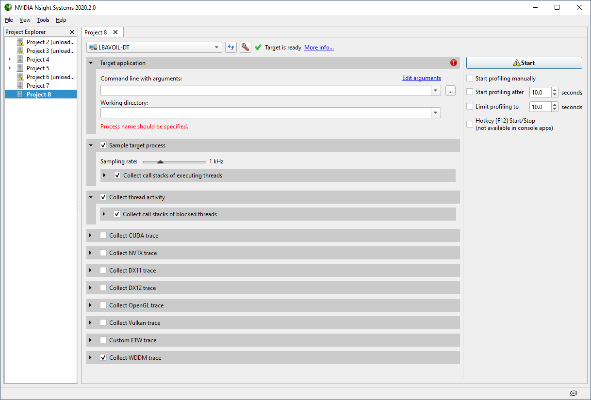
Task: Click the Working directory input field
Action: pyautogui.click(x=266, y=113)
